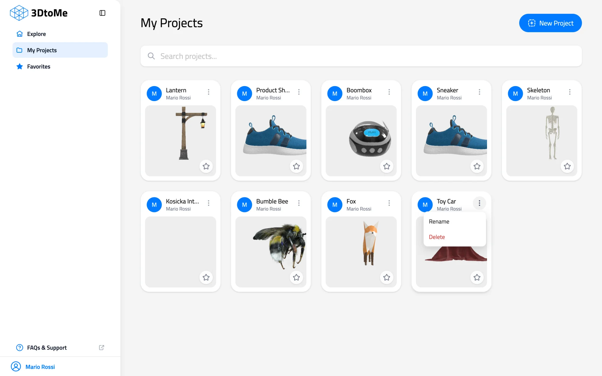602x376 pixels.
Task: Favorite the Bumble Bee project star
Action: pyautogui.click(x=296, y=277)
